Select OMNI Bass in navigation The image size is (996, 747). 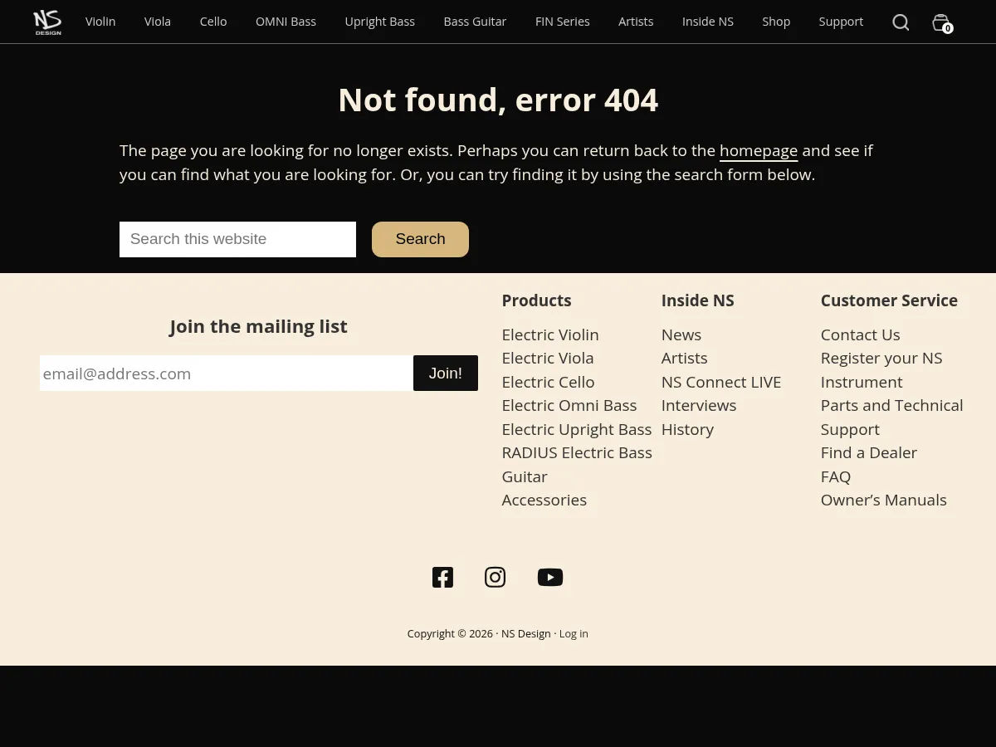[x=286, y=22]
